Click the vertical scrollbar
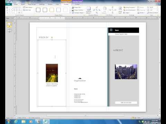Screen dimensions: 166x124 tap(160, 63)
